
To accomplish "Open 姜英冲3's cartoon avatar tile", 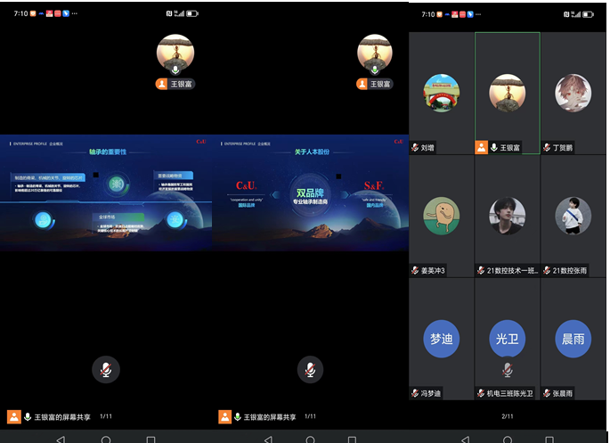I will 441,216.
